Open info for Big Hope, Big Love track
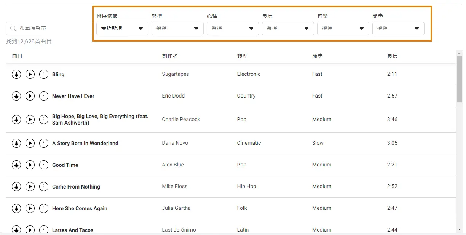 pos(44,120)
